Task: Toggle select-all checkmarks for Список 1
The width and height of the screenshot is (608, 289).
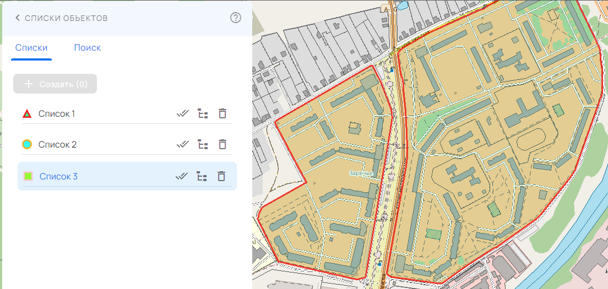Action: click(182, 114)
